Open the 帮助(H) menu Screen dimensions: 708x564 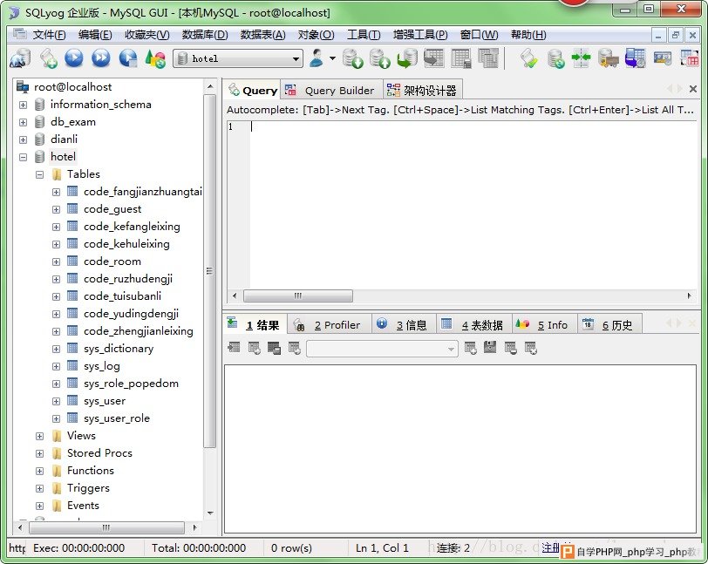pos(528,35)
